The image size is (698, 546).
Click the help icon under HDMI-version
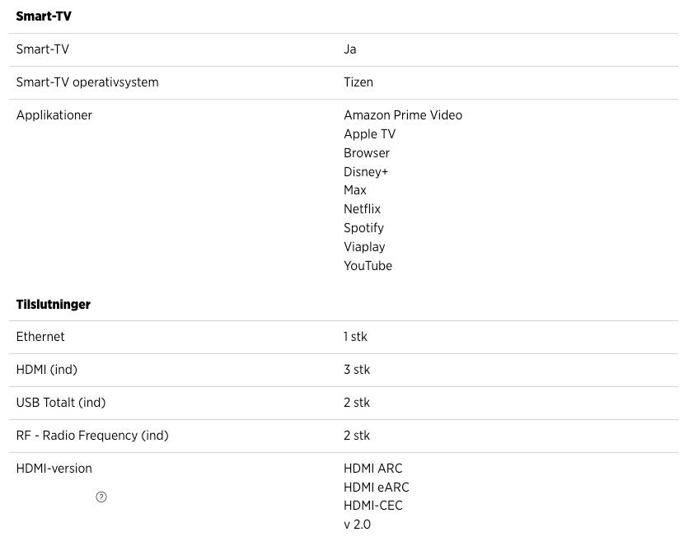tap(101, 497)
